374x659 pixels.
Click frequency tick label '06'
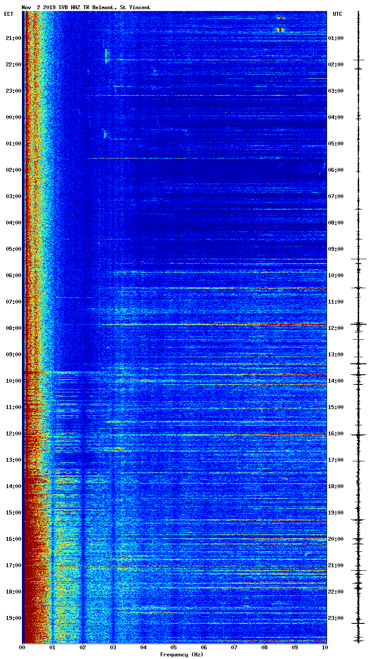(x=204, y=648)
